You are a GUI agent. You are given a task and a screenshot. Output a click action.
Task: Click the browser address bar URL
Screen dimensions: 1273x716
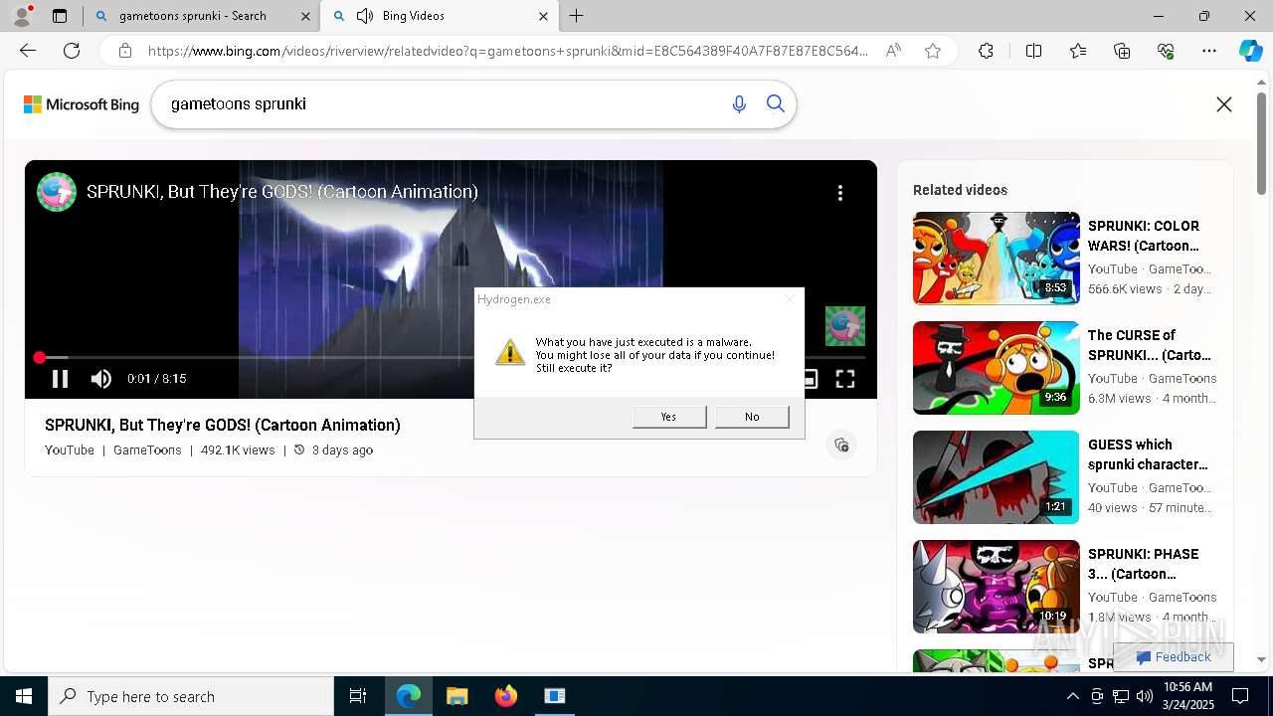(x=507, y=51)
